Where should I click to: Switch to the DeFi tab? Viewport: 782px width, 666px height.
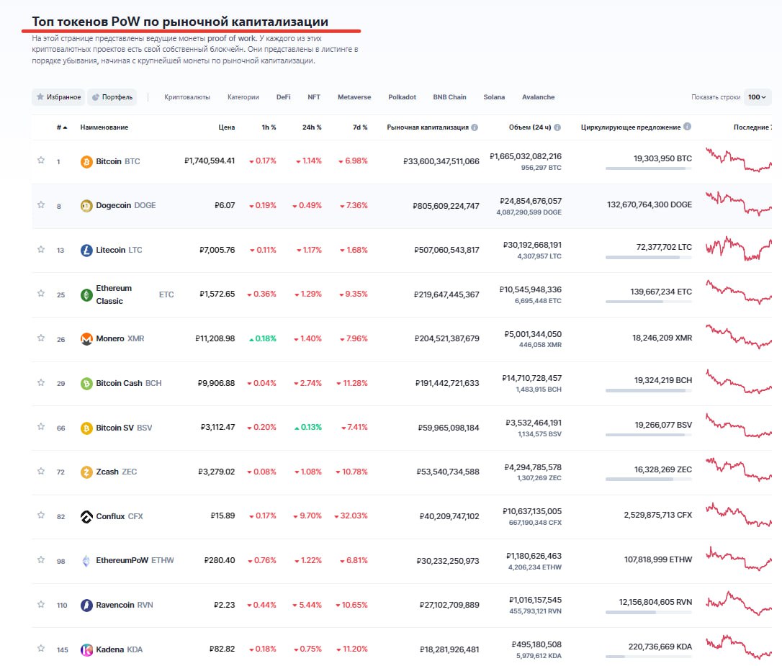pos(283,97)
